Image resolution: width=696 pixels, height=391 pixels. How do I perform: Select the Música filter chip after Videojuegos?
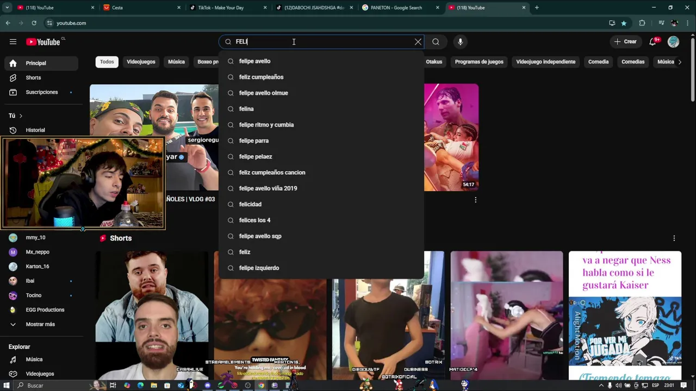point(176,62)
